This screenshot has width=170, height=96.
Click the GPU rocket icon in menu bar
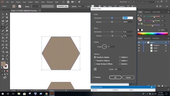click(x=79, y=2)
